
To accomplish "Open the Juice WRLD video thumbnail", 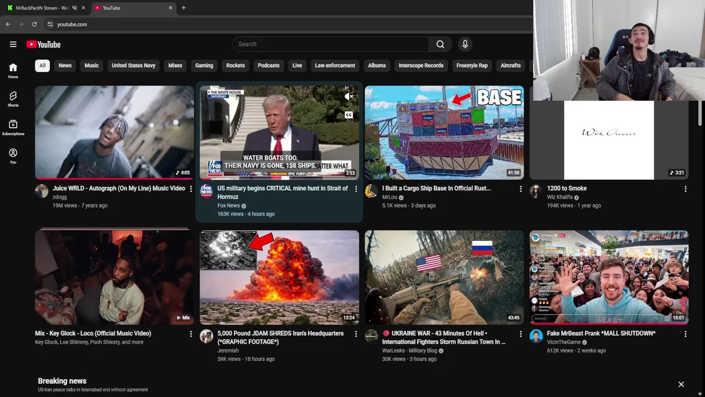I will coord(115,132).
